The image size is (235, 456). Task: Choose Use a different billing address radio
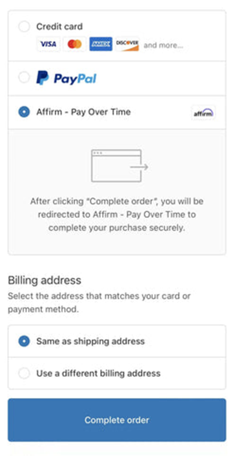pos(24,373)
